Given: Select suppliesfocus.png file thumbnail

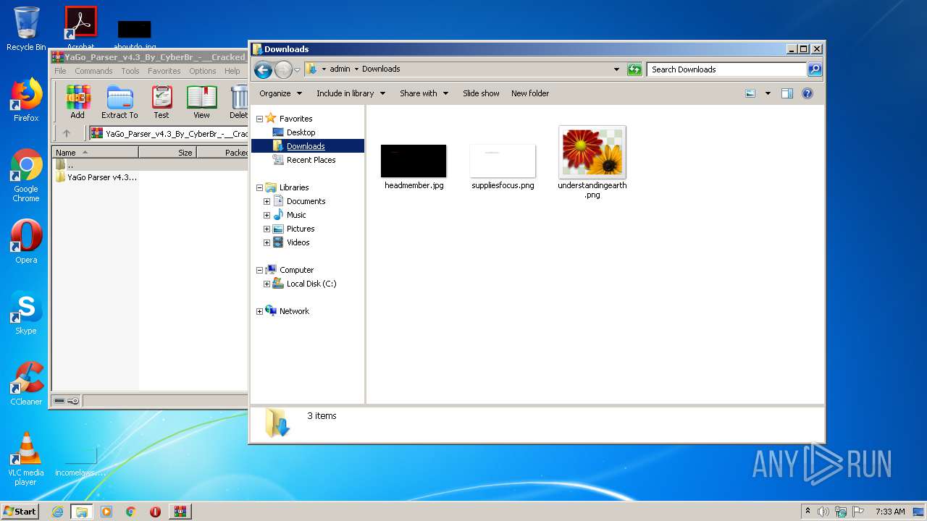Looking at the screenshot, I should tap(503, 161).
